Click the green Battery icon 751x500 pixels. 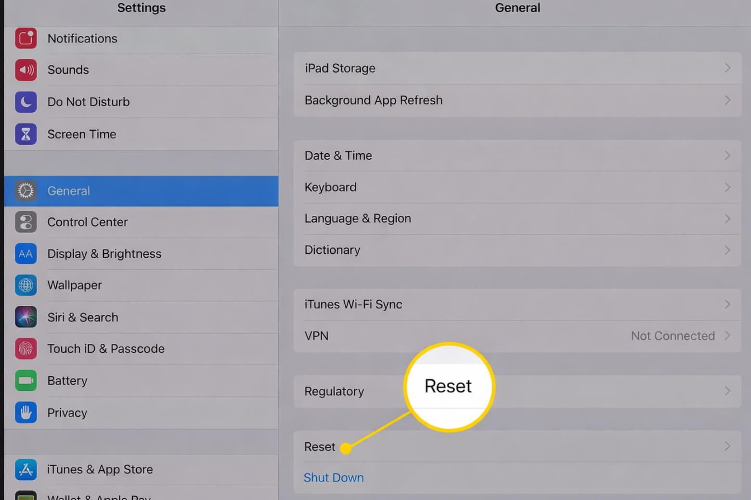click(26, 380)
